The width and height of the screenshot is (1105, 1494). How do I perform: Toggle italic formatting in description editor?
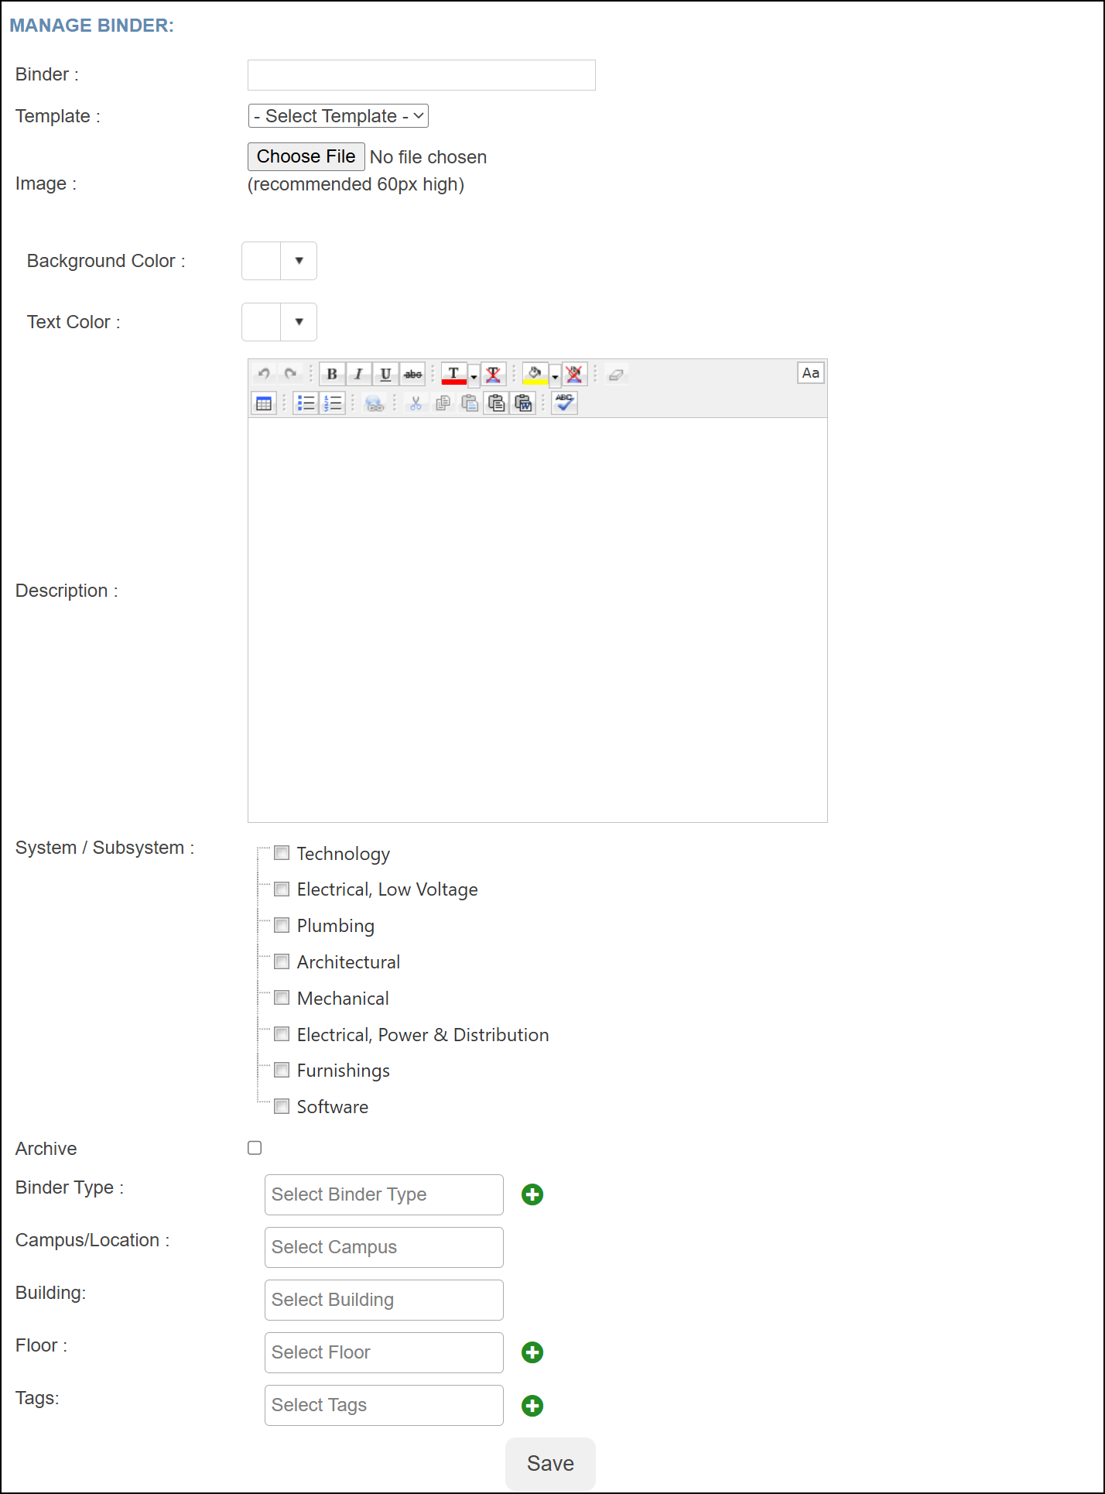(358, 374)
